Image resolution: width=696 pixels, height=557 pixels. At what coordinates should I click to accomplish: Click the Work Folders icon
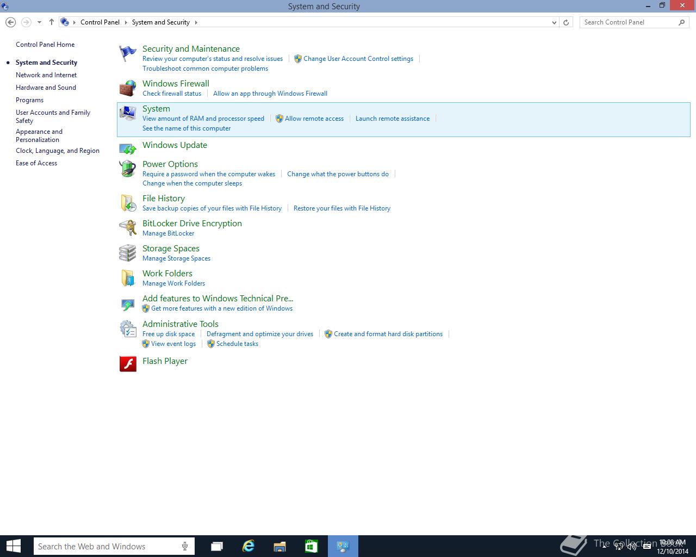click(x=128, y=278)
